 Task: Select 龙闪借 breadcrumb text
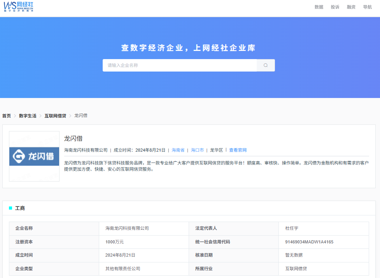(x=81, y=115)
